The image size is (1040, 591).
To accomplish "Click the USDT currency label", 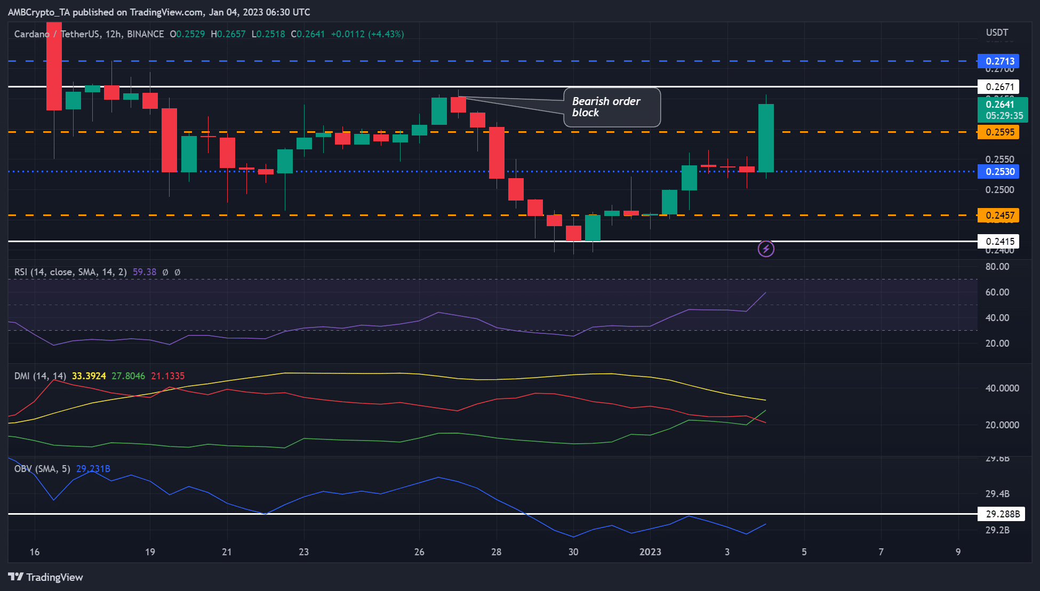I will click(997, 33).
